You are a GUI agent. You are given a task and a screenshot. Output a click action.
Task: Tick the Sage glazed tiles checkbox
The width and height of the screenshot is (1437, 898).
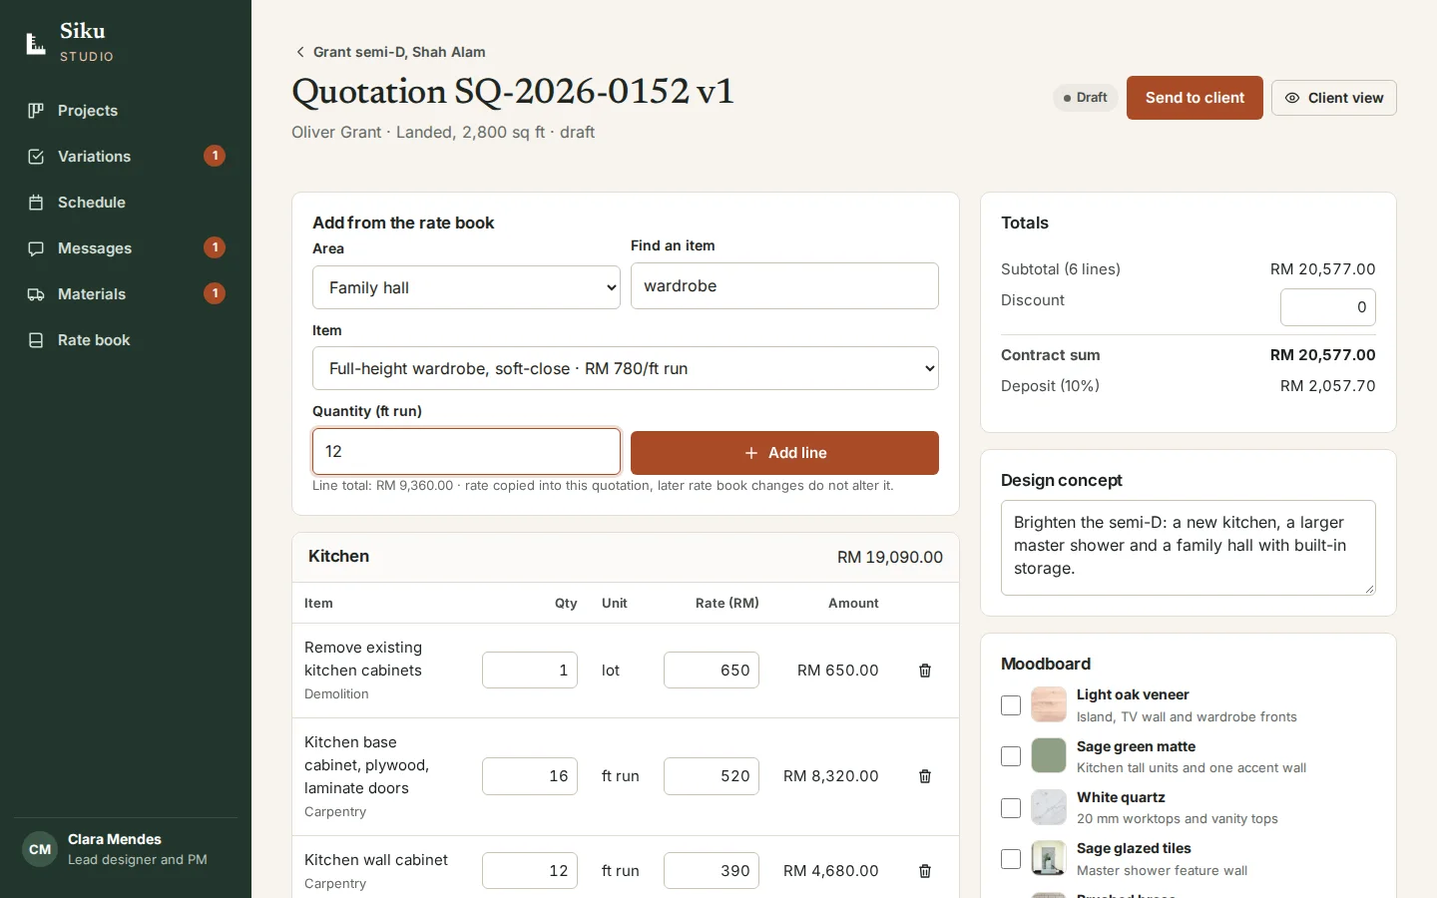(x=1011, y=858)
